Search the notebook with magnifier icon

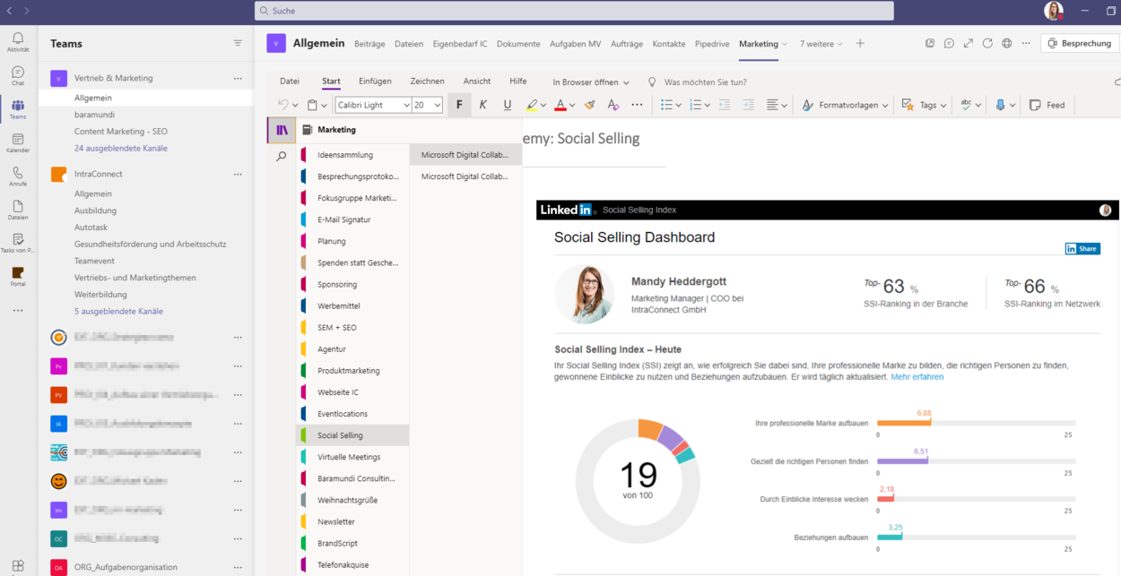(x=282, y=157)
